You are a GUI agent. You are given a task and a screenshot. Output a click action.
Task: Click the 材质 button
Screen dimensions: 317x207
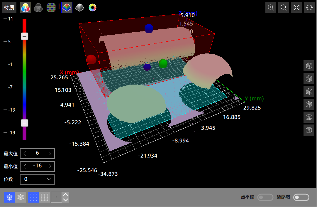pos(9,8)
